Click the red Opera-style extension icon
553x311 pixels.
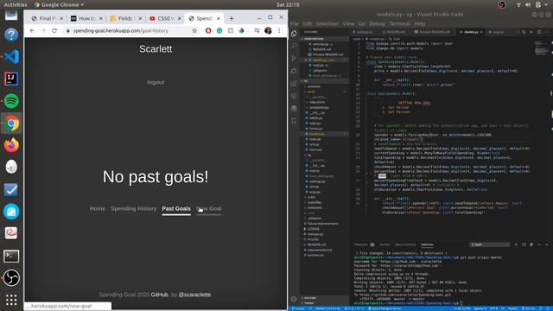[x=208, y=31]
